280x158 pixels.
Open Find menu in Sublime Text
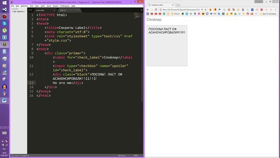click(31, 6)
